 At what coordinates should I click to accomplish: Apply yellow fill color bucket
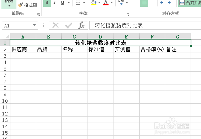tap(94, 2)
